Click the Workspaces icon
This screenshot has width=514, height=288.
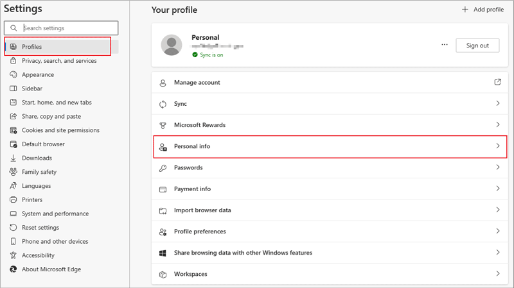pyautogui.click(x=163, y=275)
